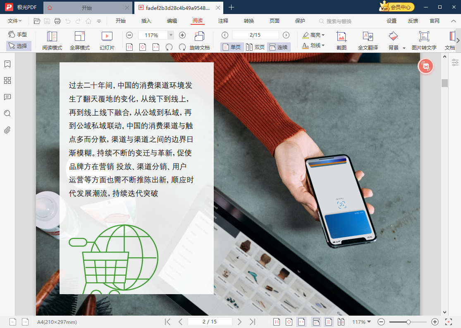Toggle Continuous (连续) scrolling mode
Image resolution: width=461 pixels, height=328 pixels.
point(278,47)
